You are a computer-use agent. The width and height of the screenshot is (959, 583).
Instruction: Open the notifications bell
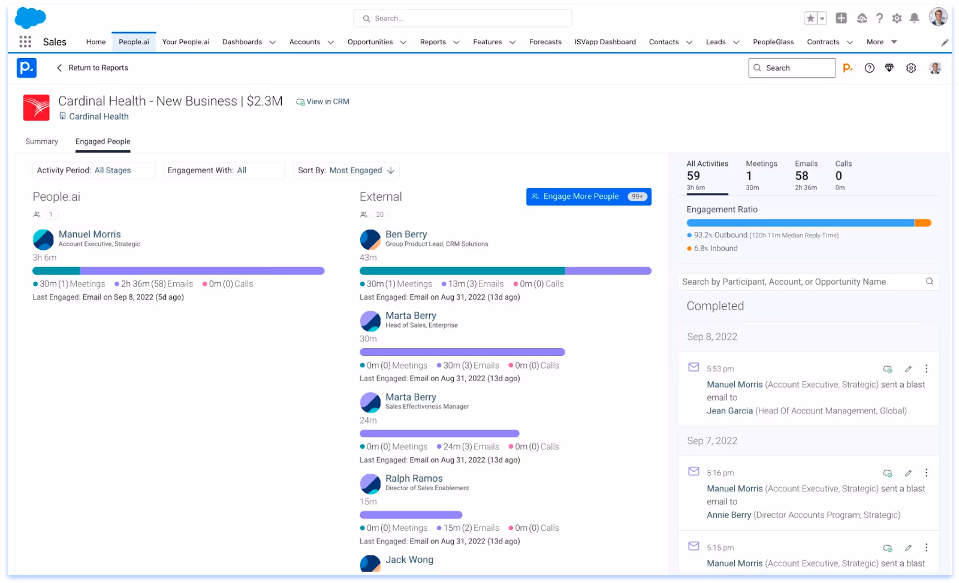click(914, 19)
